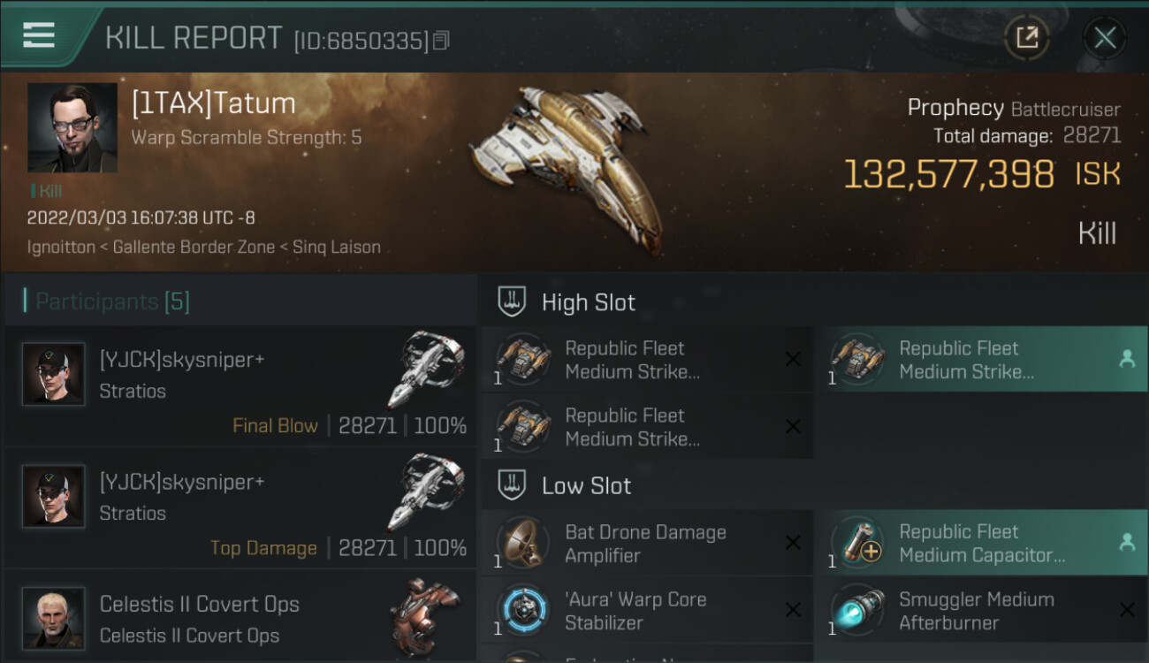
Task: Select the Bat Drone Damage Amplifier icon
Action: tap(522, 543)
